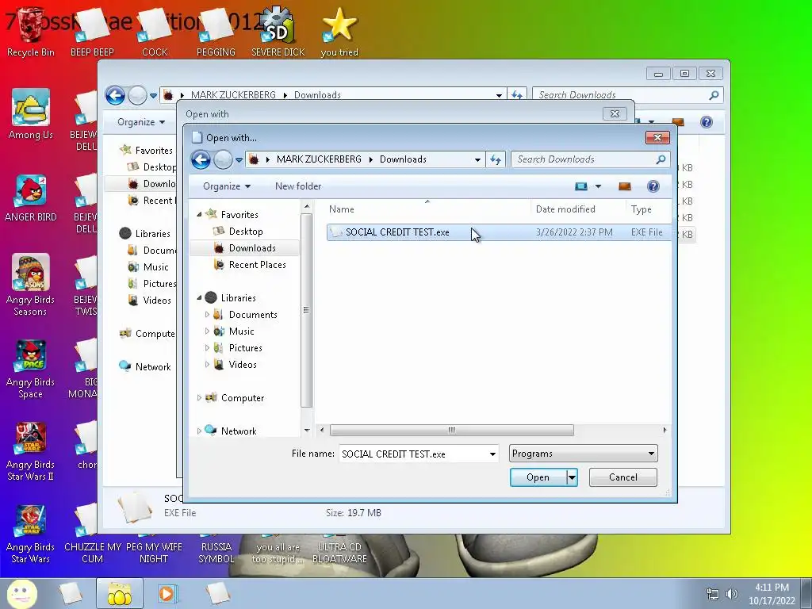812x609 pixels.
Task: Sort by the Name column header
Action: (427, 209)
